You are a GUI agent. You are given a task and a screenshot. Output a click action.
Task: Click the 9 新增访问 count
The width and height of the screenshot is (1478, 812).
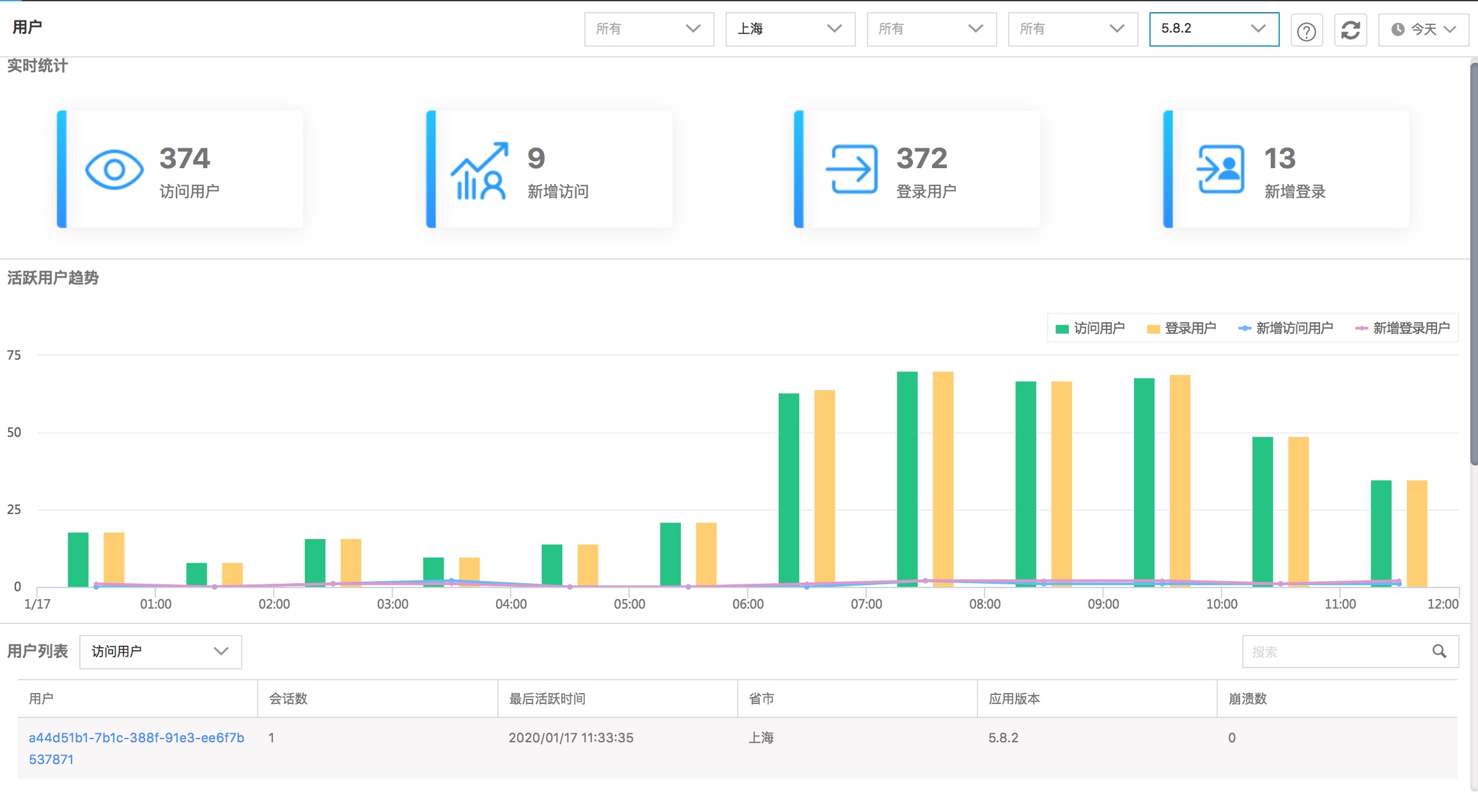click(536, 158)
